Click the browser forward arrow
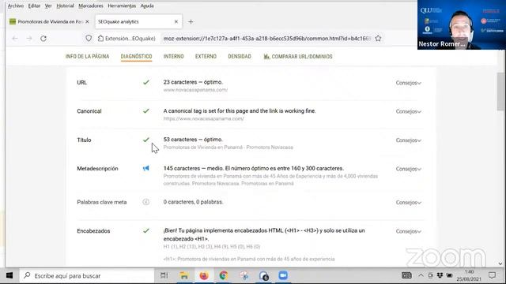 (x=29, y=39)
